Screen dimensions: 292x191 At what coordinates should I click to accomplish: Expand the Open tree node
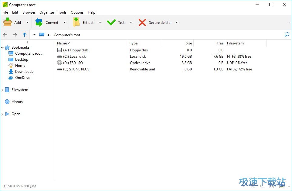(2, 114)
